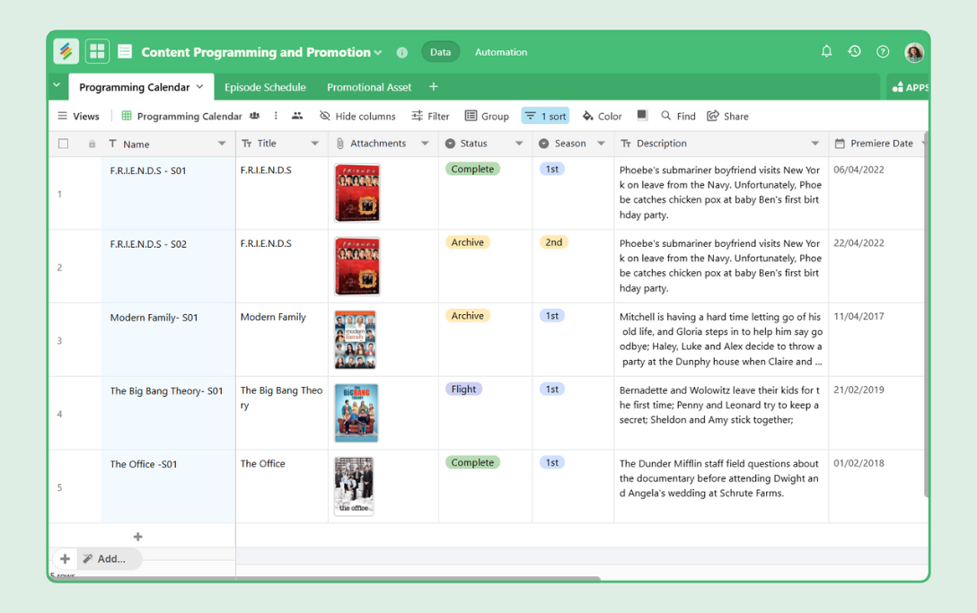Open the workspace grid icon
The width and height of the screenshot is (977, 613).
pyautogui.click(x=97, y=52)
